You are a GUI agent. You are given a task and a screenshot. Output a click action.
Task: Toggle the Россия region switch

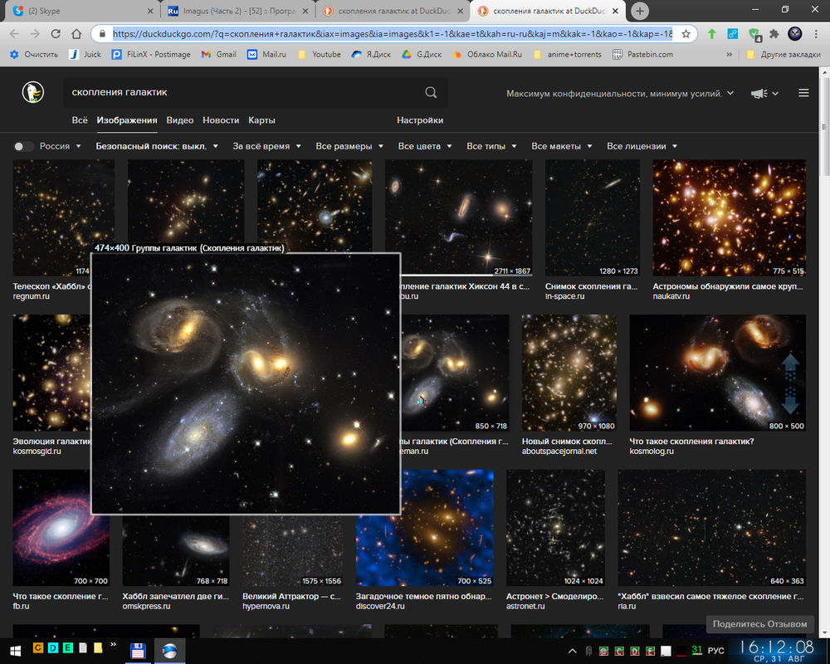(22, 146)
